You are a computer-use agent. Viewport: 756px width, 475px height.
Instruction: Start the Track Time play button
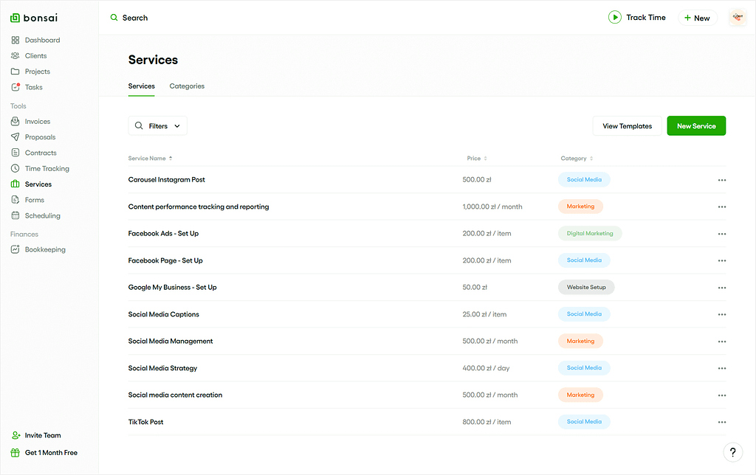pos(615,18)
